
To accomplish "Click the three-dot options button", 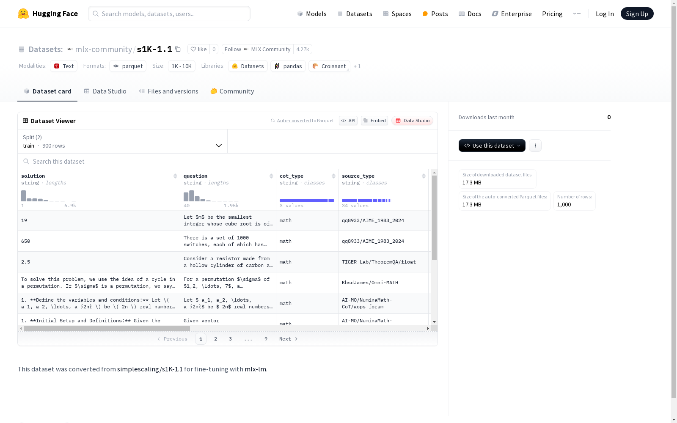I will point(535,146).
